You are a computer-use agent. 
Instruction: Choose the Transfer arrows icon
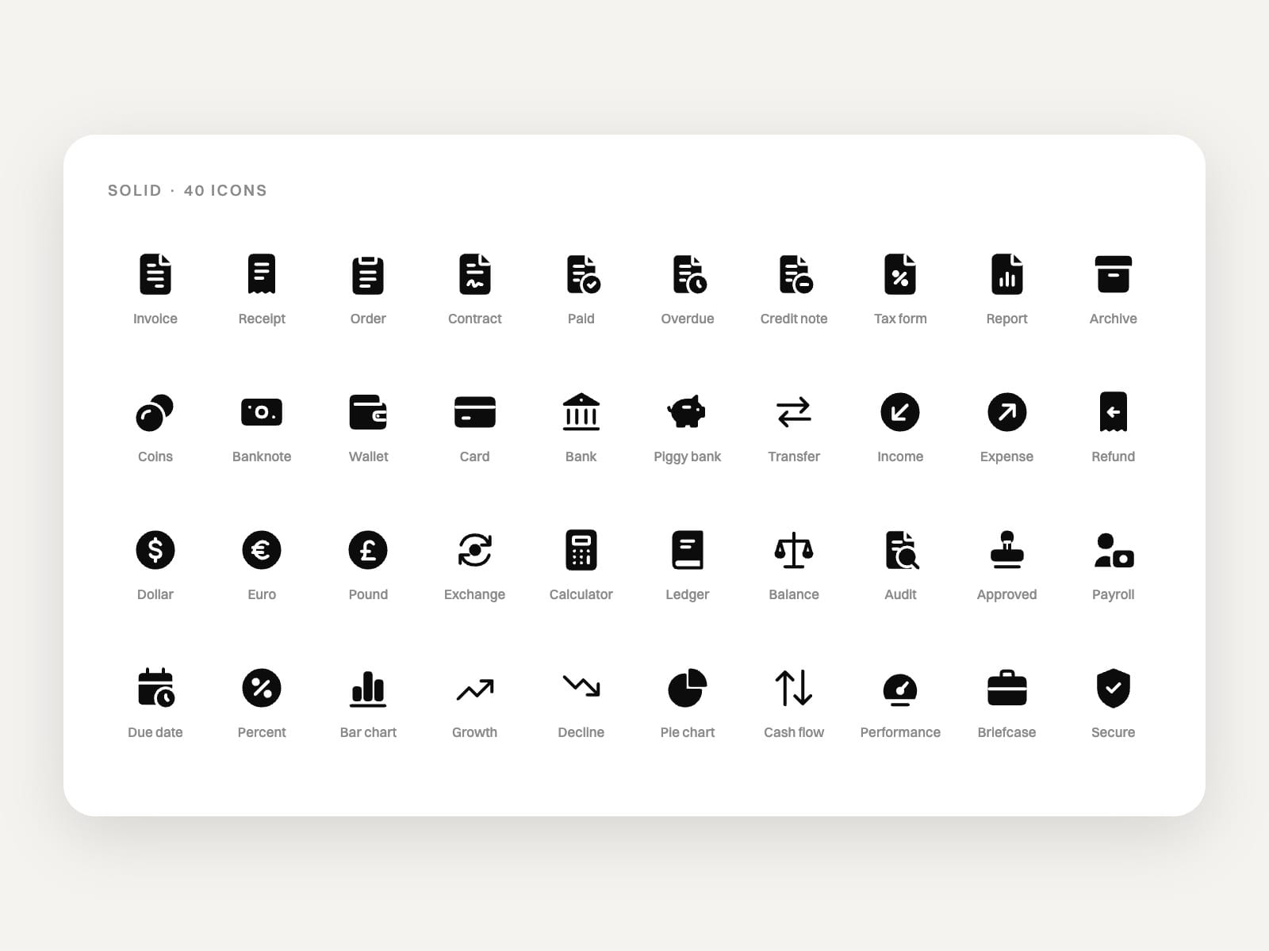794,412
